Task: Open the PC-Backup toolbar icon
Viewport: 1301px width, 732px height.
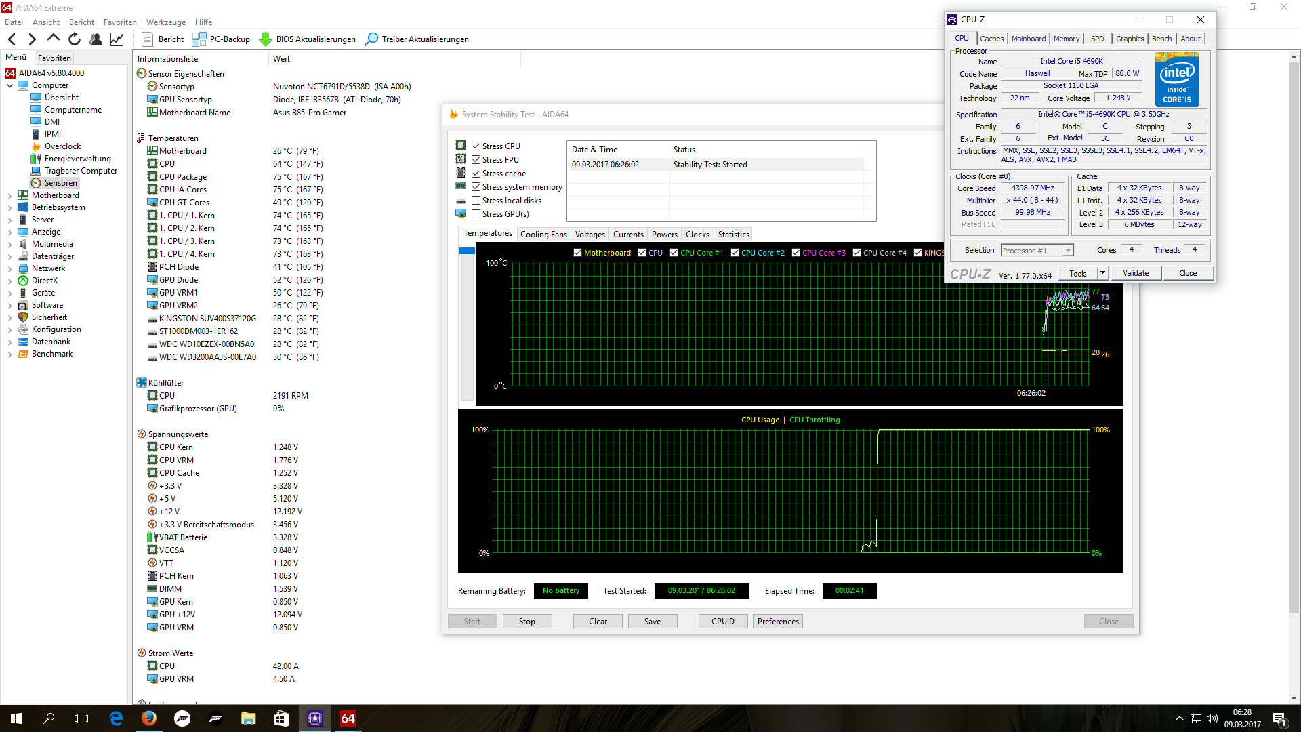Action: pos(199,39)
